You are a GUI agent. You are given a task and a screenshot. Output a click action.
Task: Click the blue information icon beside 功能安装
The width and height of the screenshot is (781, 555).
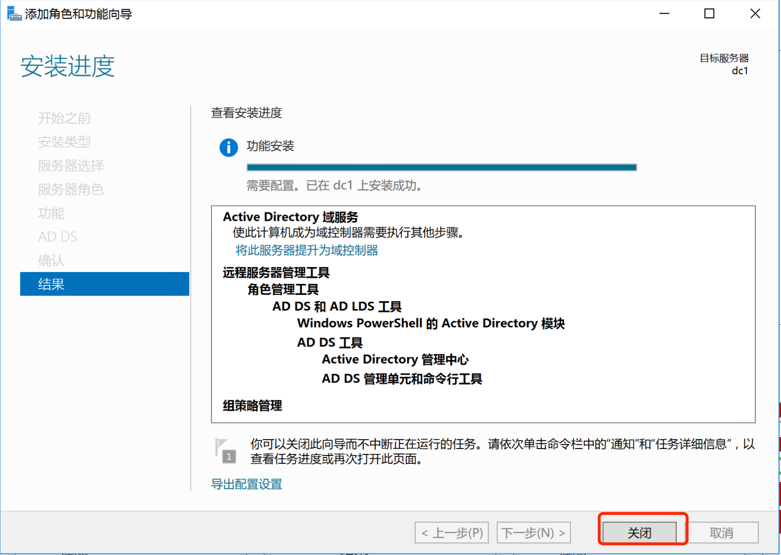228,147
